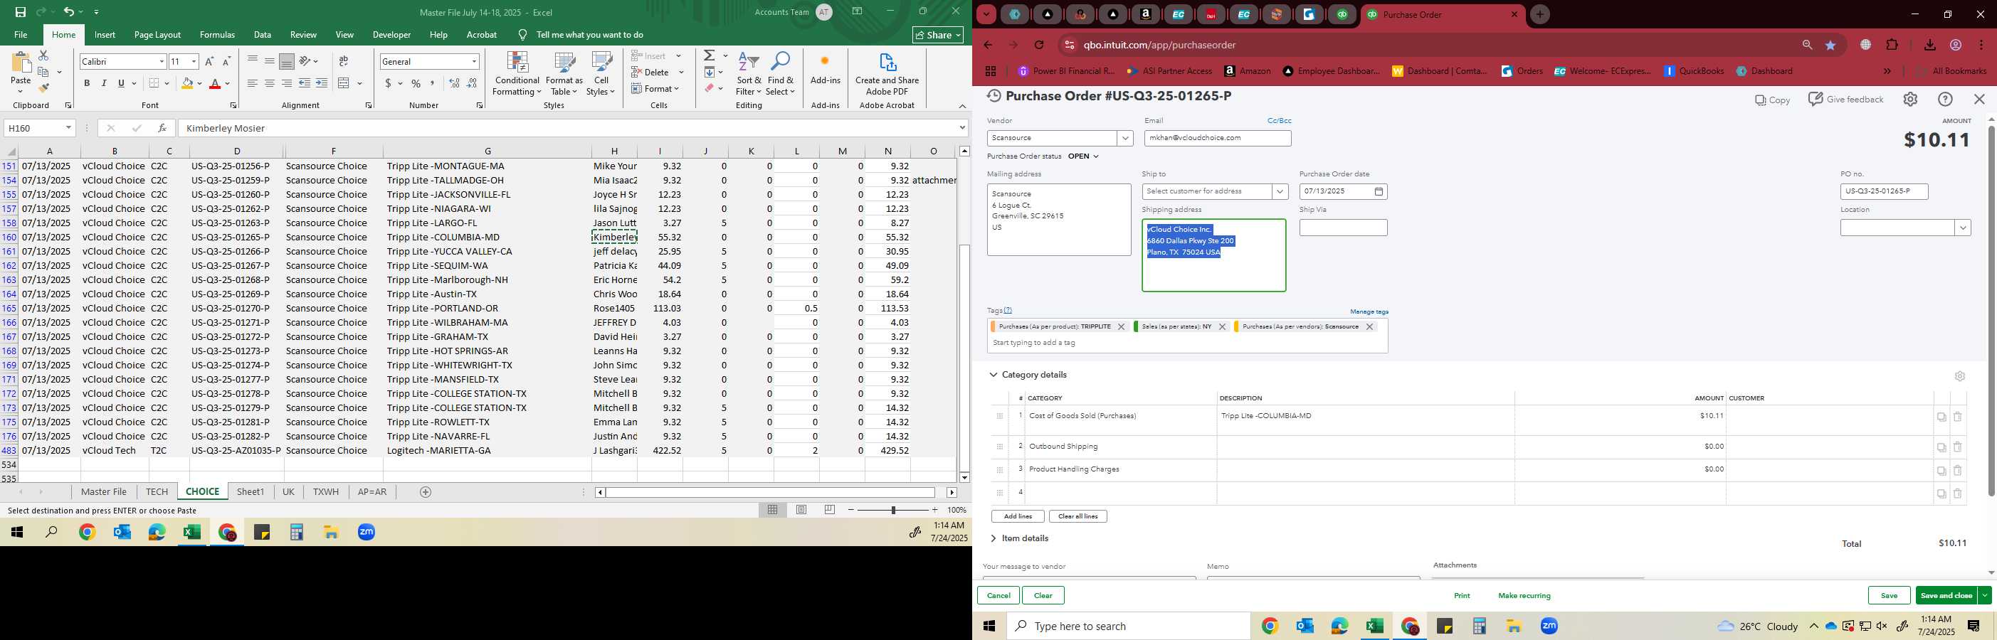Click the Insert Function fx icon
Image resolution: width=1997 pixels, height=640 pixels.
tap(162, 128)
